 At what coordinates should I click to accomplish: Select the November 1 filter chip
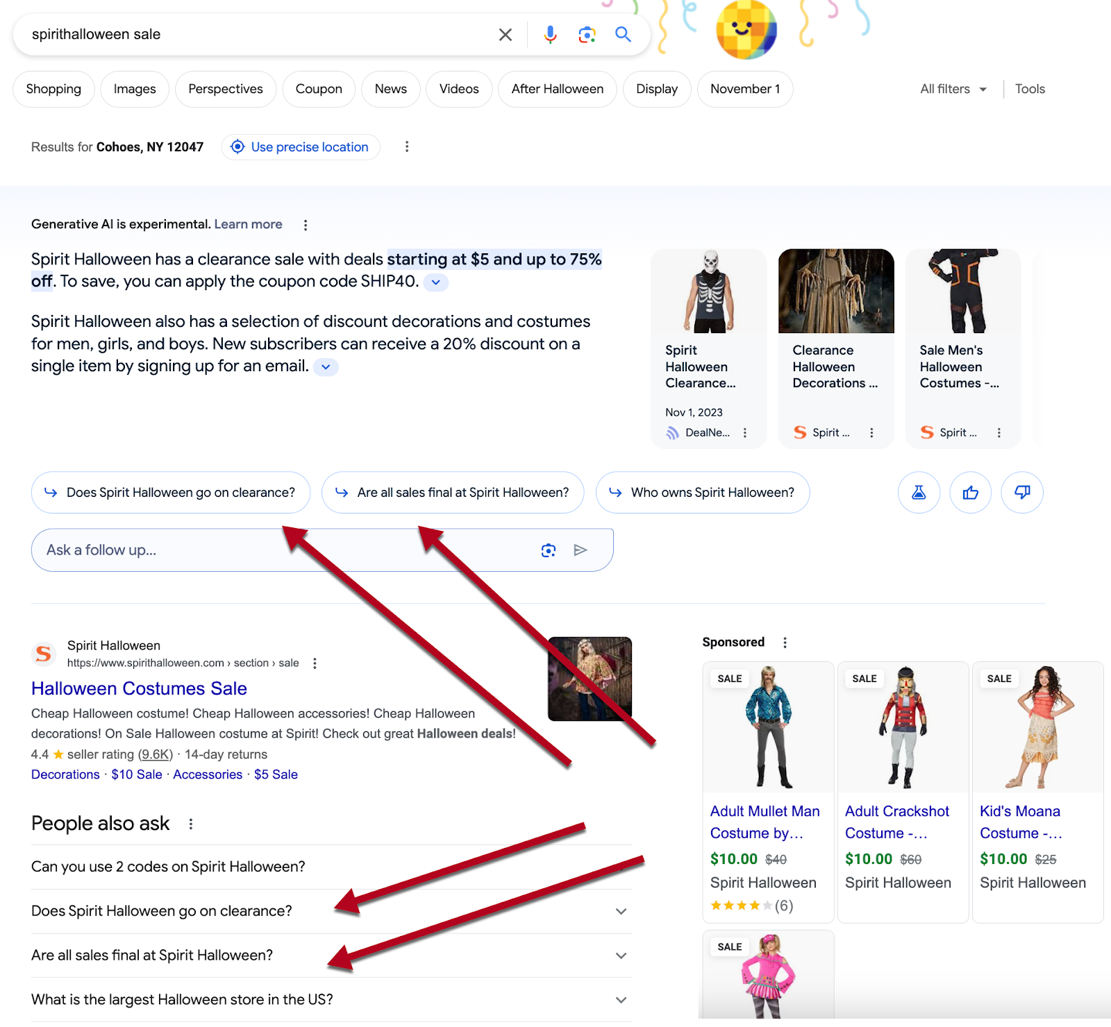745,89
